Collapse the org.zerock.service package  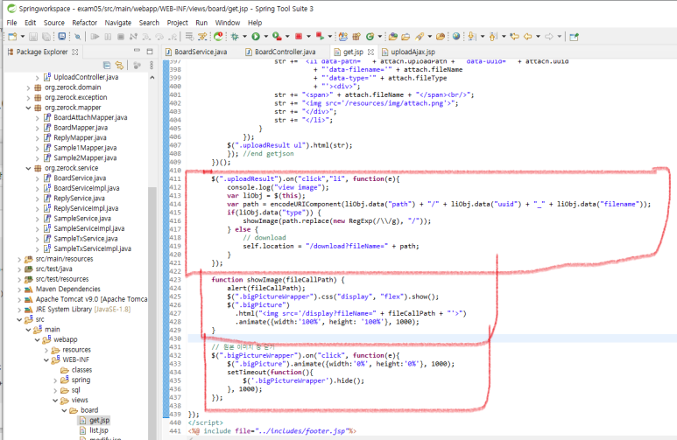[28, 168]
